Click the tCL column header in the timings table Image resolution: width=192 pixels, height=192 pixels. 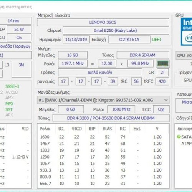(x=61, y=129)
